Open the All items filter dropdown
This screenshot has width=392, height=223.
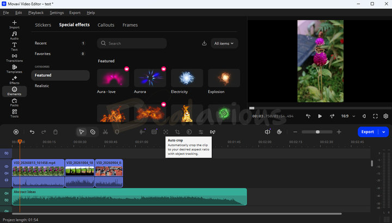(224, 43)
